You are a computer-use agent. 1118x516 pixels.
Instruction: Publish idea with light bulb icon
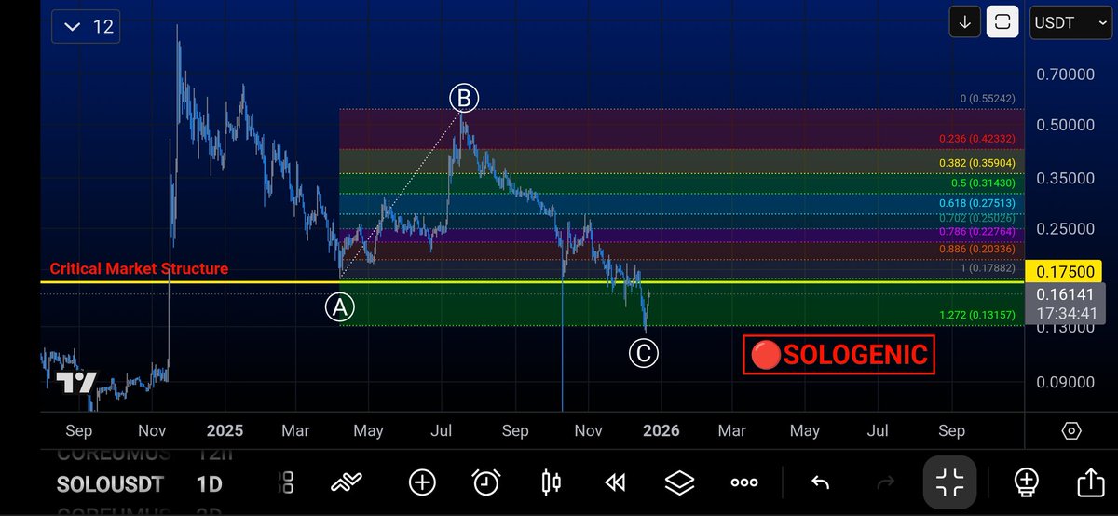(1026, 482)
